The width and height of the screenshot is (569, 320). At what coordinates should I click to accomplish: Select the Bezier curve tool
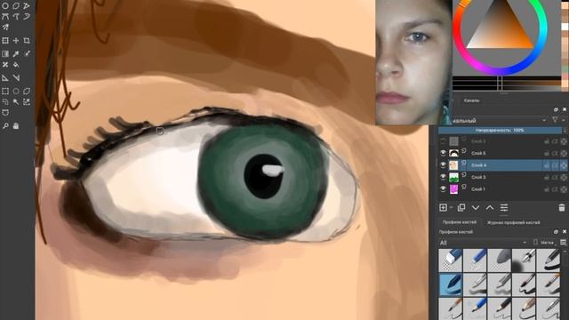tap(5, 16)
